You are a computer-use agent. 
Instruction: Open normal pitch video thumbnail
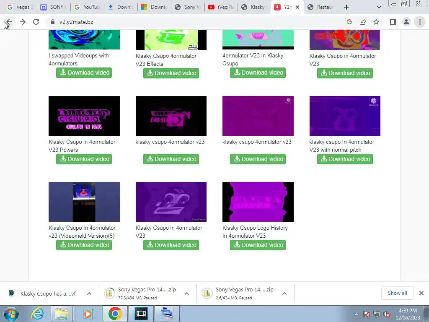(345, 116)
